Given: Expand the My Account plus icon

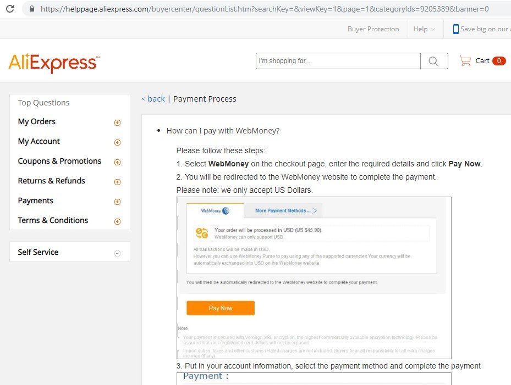Looking at the screenshot, I should (x=117, y=142).
